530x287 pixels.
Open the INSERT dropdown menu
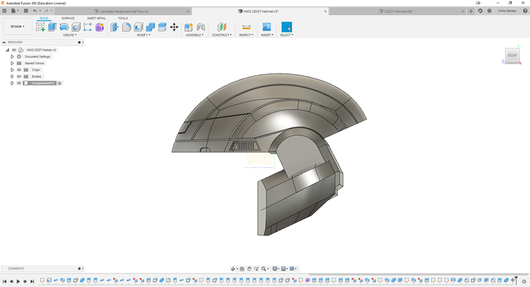(267, 35)
